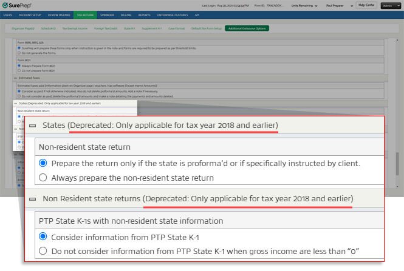
Task: Collapse the enlarged Non Resident state returns section
Action: pos(32,199)
